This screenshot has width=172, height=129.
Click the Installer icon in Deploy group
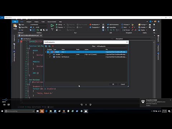pos(139,27)
